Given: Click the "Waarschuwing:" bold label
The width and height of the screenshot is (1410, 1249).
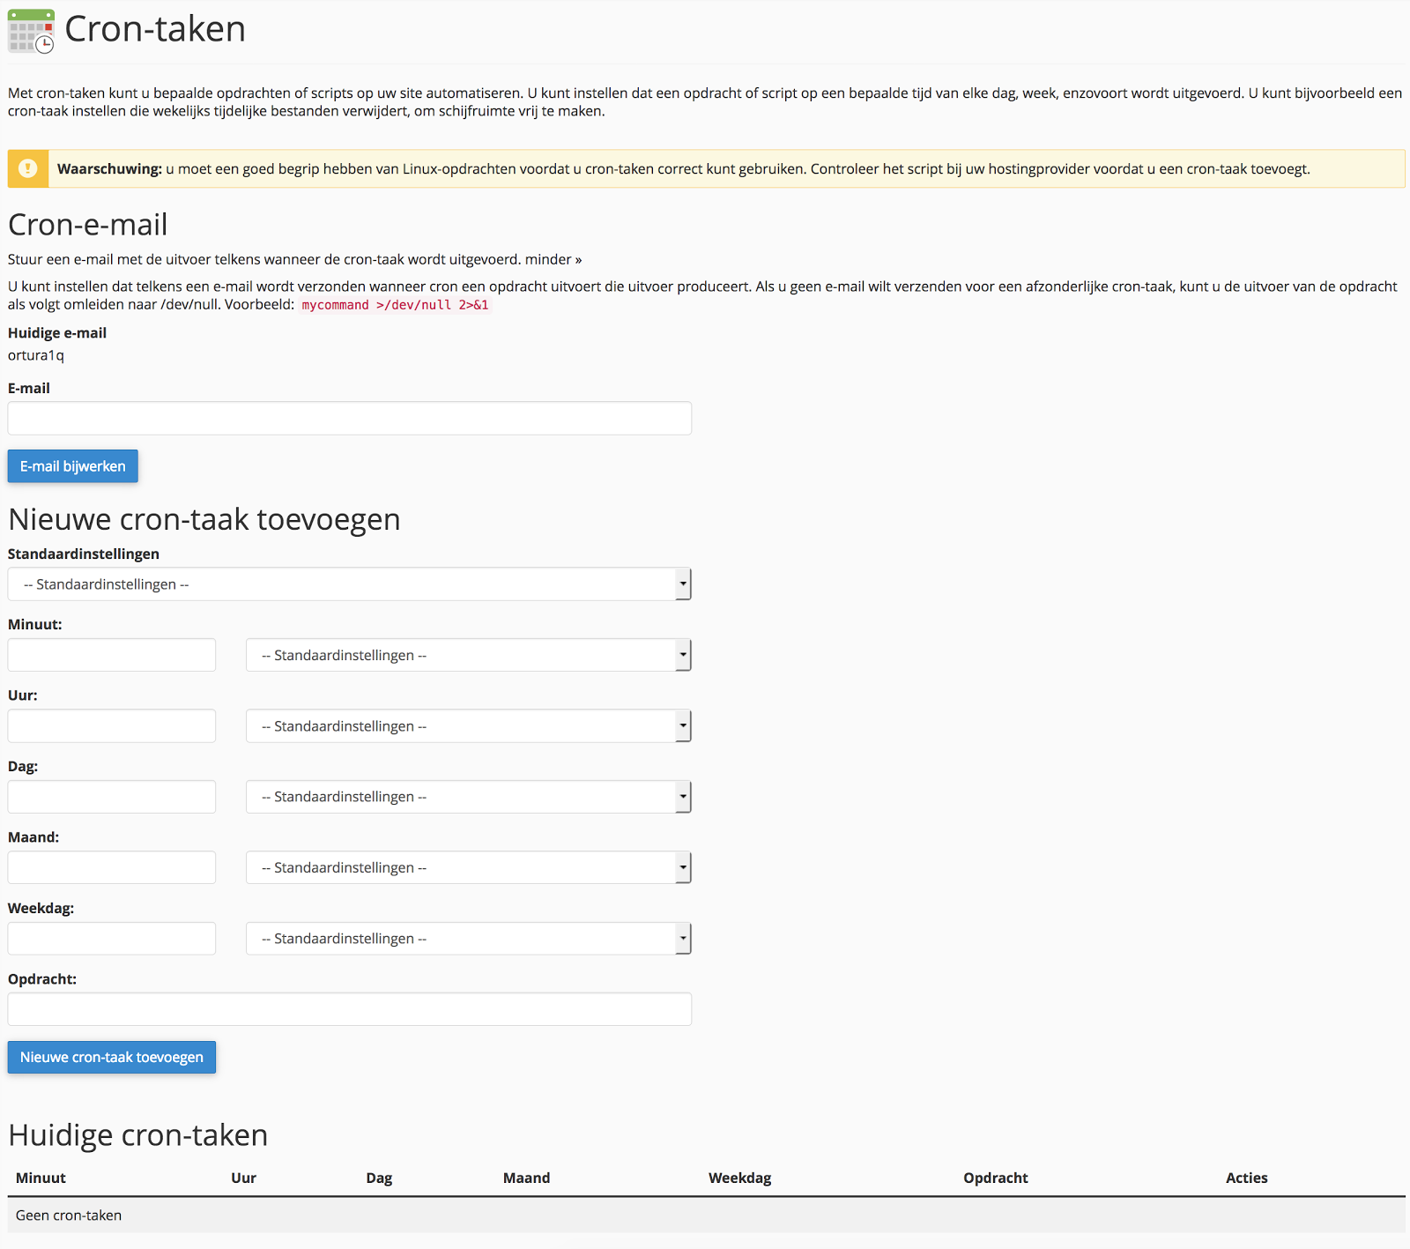Looking at the screenshot, I should pyautogui.click(x=109, y=169).
